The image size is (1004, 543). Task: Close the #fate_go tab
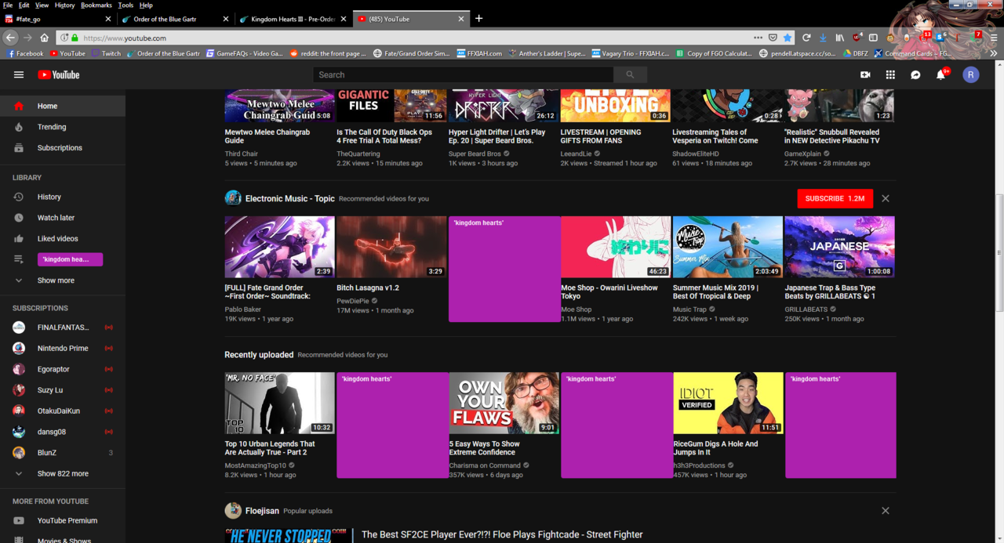(108, 19)
